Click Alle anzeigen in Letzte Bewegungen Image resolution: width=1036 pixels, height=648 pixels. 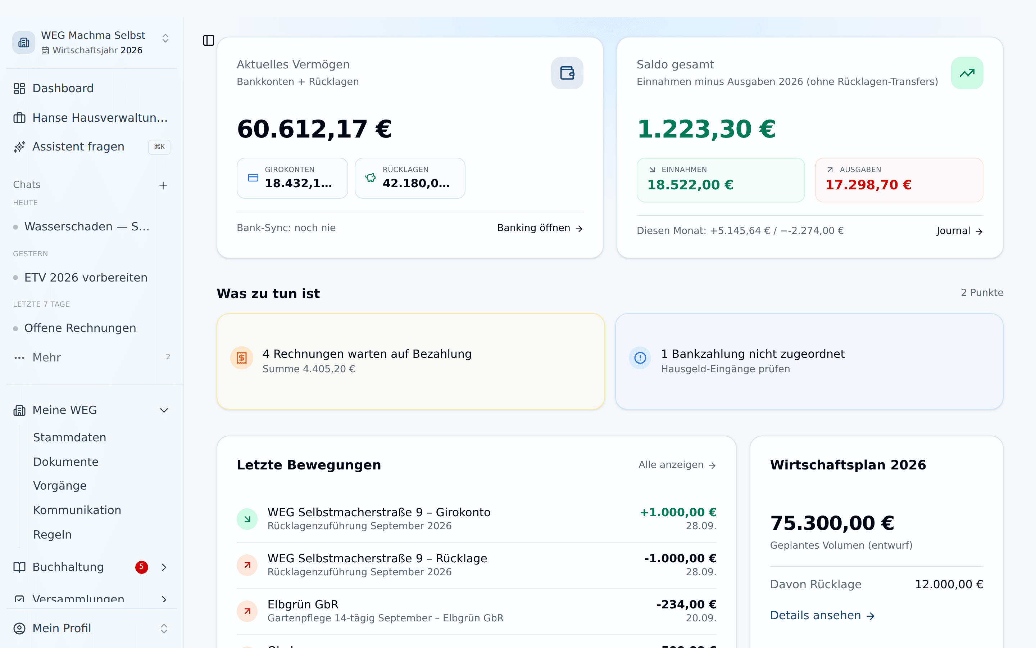(x=677, y=465)
